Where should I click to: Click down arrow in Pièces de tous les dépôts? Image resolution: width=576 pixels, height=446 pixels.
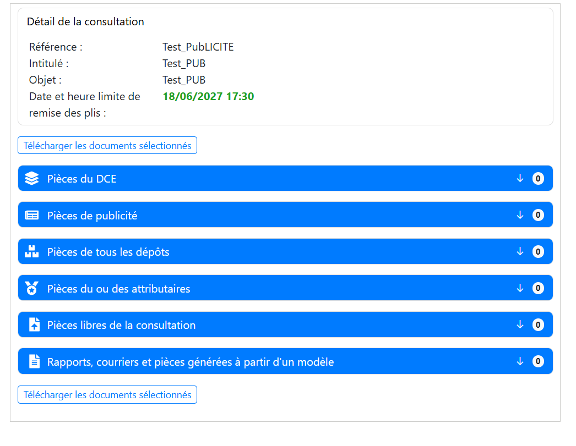click(x=520, y=252)
